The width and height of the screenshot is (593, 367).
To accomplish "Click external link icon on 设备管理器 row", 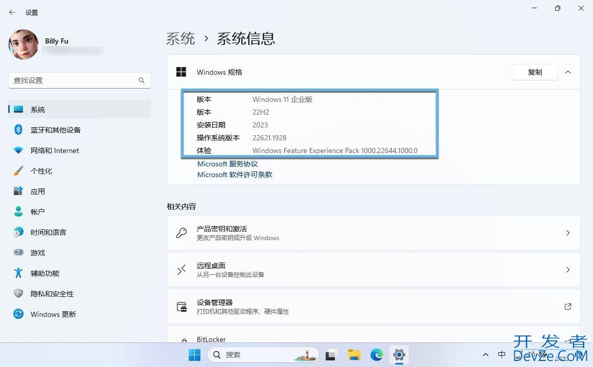I will 567,307.
